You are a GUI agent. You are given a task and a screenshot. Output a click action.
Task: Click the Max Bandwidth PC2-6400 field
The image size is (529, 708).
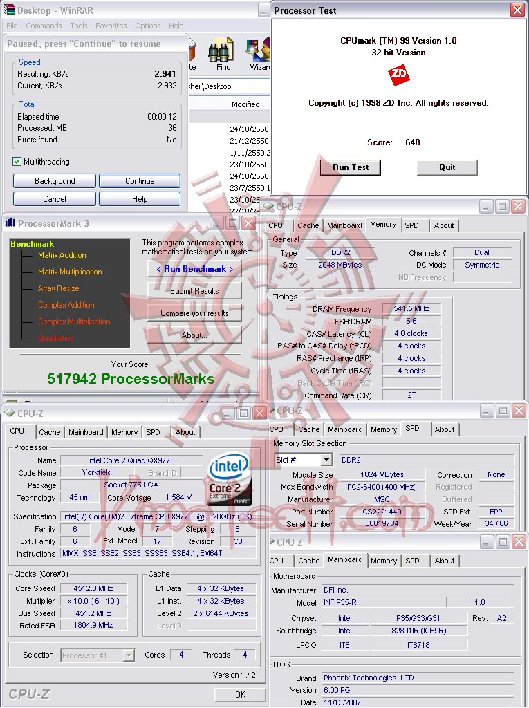[382, 487]
